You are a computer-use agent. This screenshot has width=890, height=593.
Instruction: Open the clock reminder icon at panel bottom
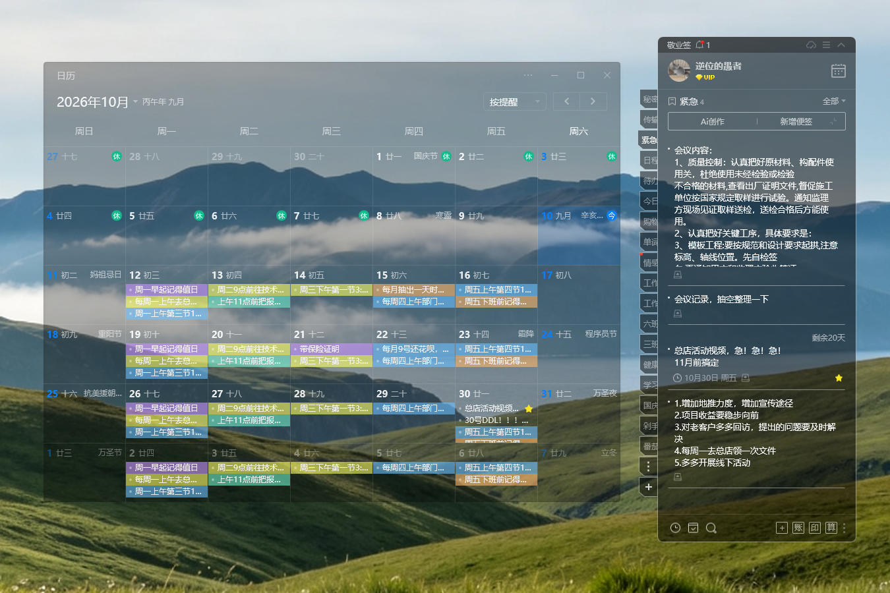coord(675,528)
